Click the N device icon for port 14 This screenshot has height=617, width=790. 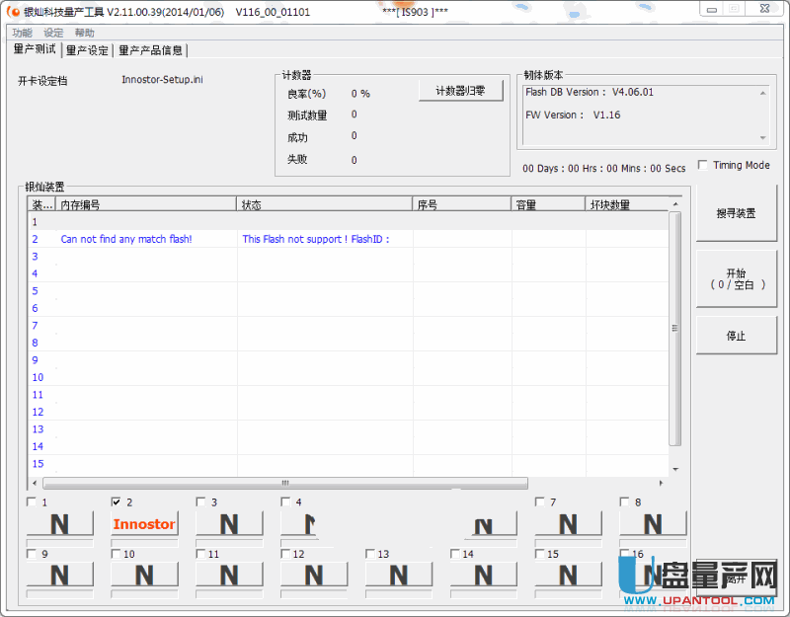[x=483, y=575]
